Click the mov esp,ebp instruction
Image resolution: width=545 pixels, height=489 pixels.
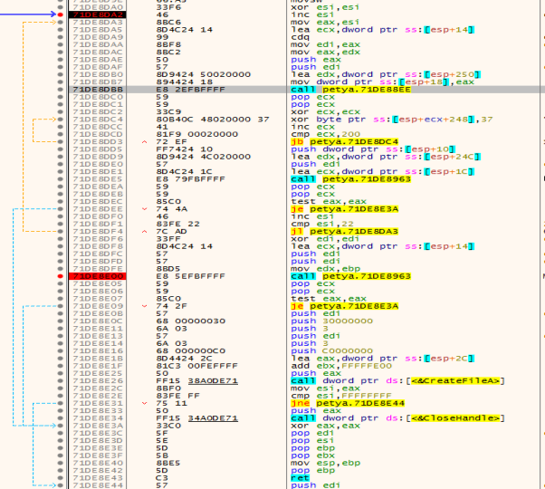click(x=325, y=463)
